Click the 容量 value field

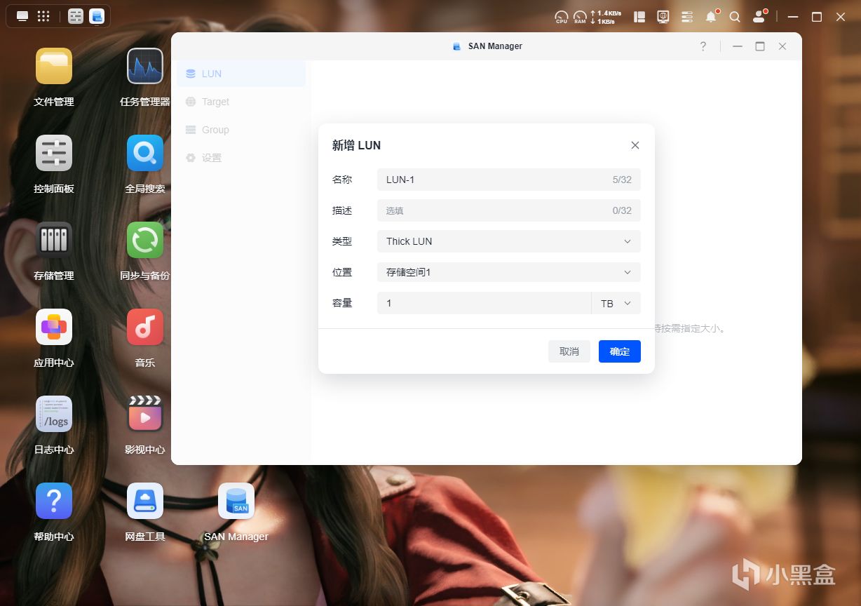pos(484,303)
